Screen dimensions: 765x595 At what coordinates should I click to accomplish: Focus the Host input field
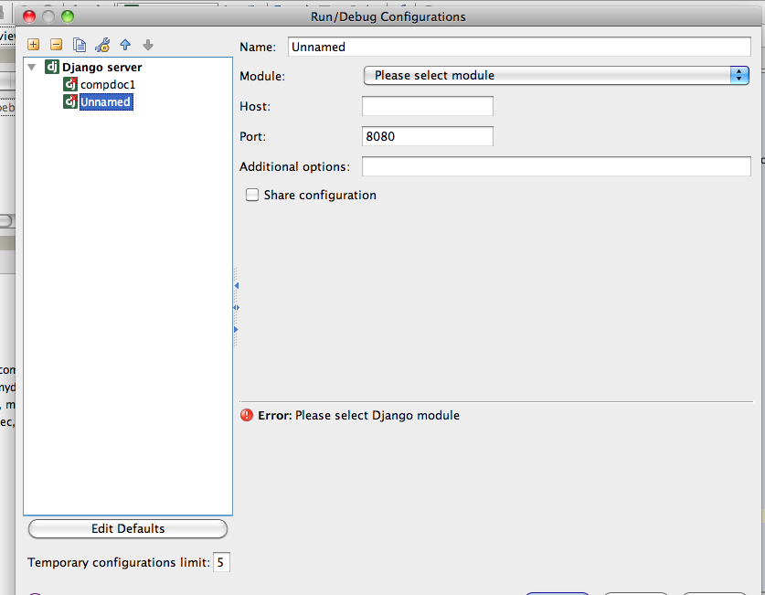point(428,106)
